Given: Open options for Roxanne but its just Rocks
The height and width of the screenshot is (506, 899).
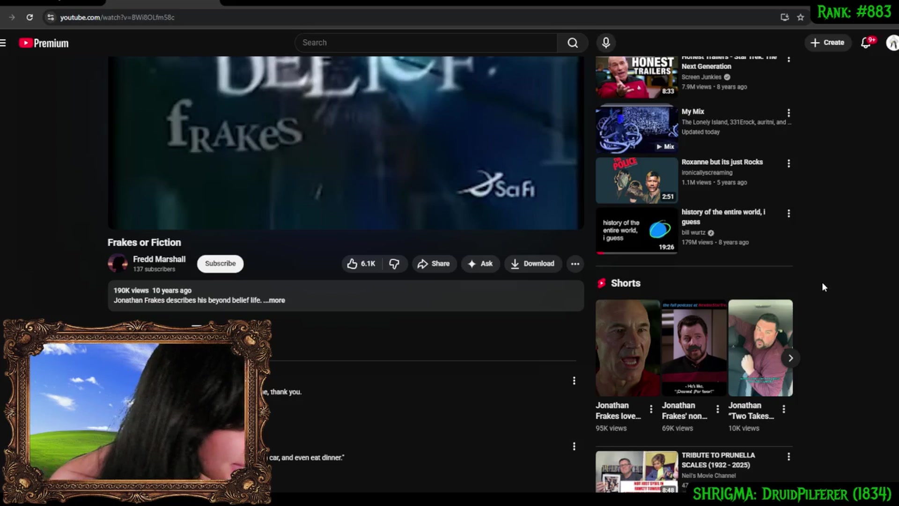Looking at the screenshot, I should pos(788,164).
